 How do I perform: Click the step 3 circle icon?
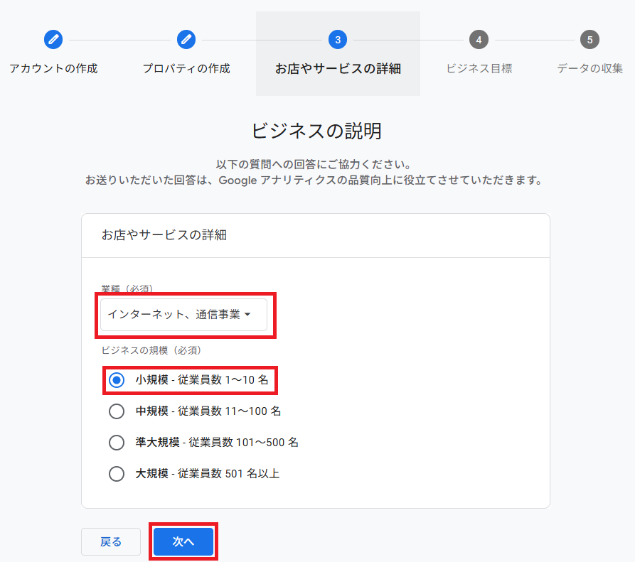tap(338, 40)
